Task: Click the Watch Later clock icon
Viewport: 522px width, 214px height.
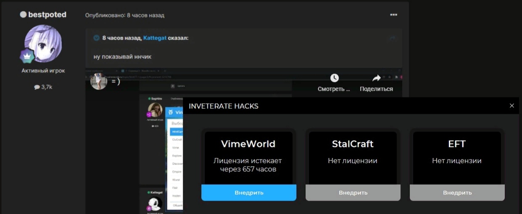Action: (334, 78)
